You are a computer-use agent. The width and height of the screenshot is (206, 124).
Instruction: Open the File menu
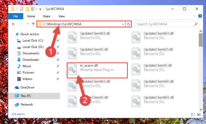(x=16, y=16)
